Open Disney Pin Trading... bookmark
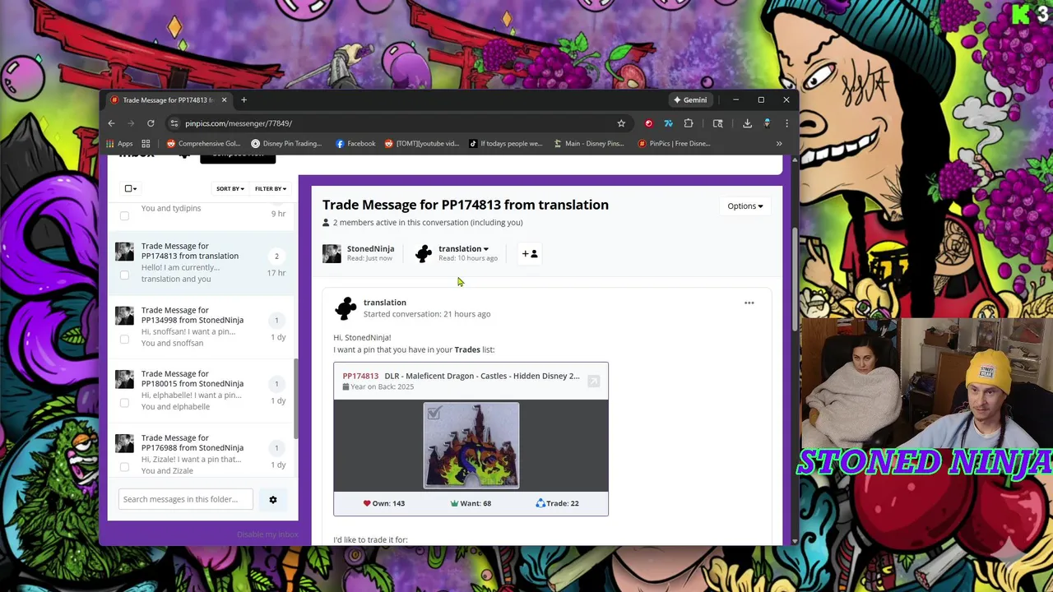 coord(286,143)
